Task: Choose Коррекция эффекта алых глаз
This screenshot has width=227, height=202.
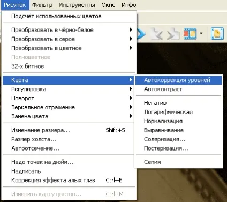Action: point(69,181)
